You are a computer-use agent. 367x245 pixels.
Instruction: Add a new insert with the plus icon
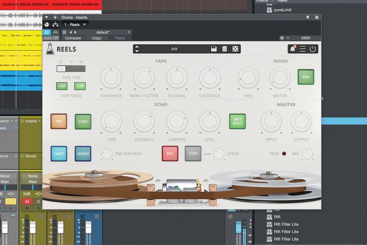[x=55, y=17]
